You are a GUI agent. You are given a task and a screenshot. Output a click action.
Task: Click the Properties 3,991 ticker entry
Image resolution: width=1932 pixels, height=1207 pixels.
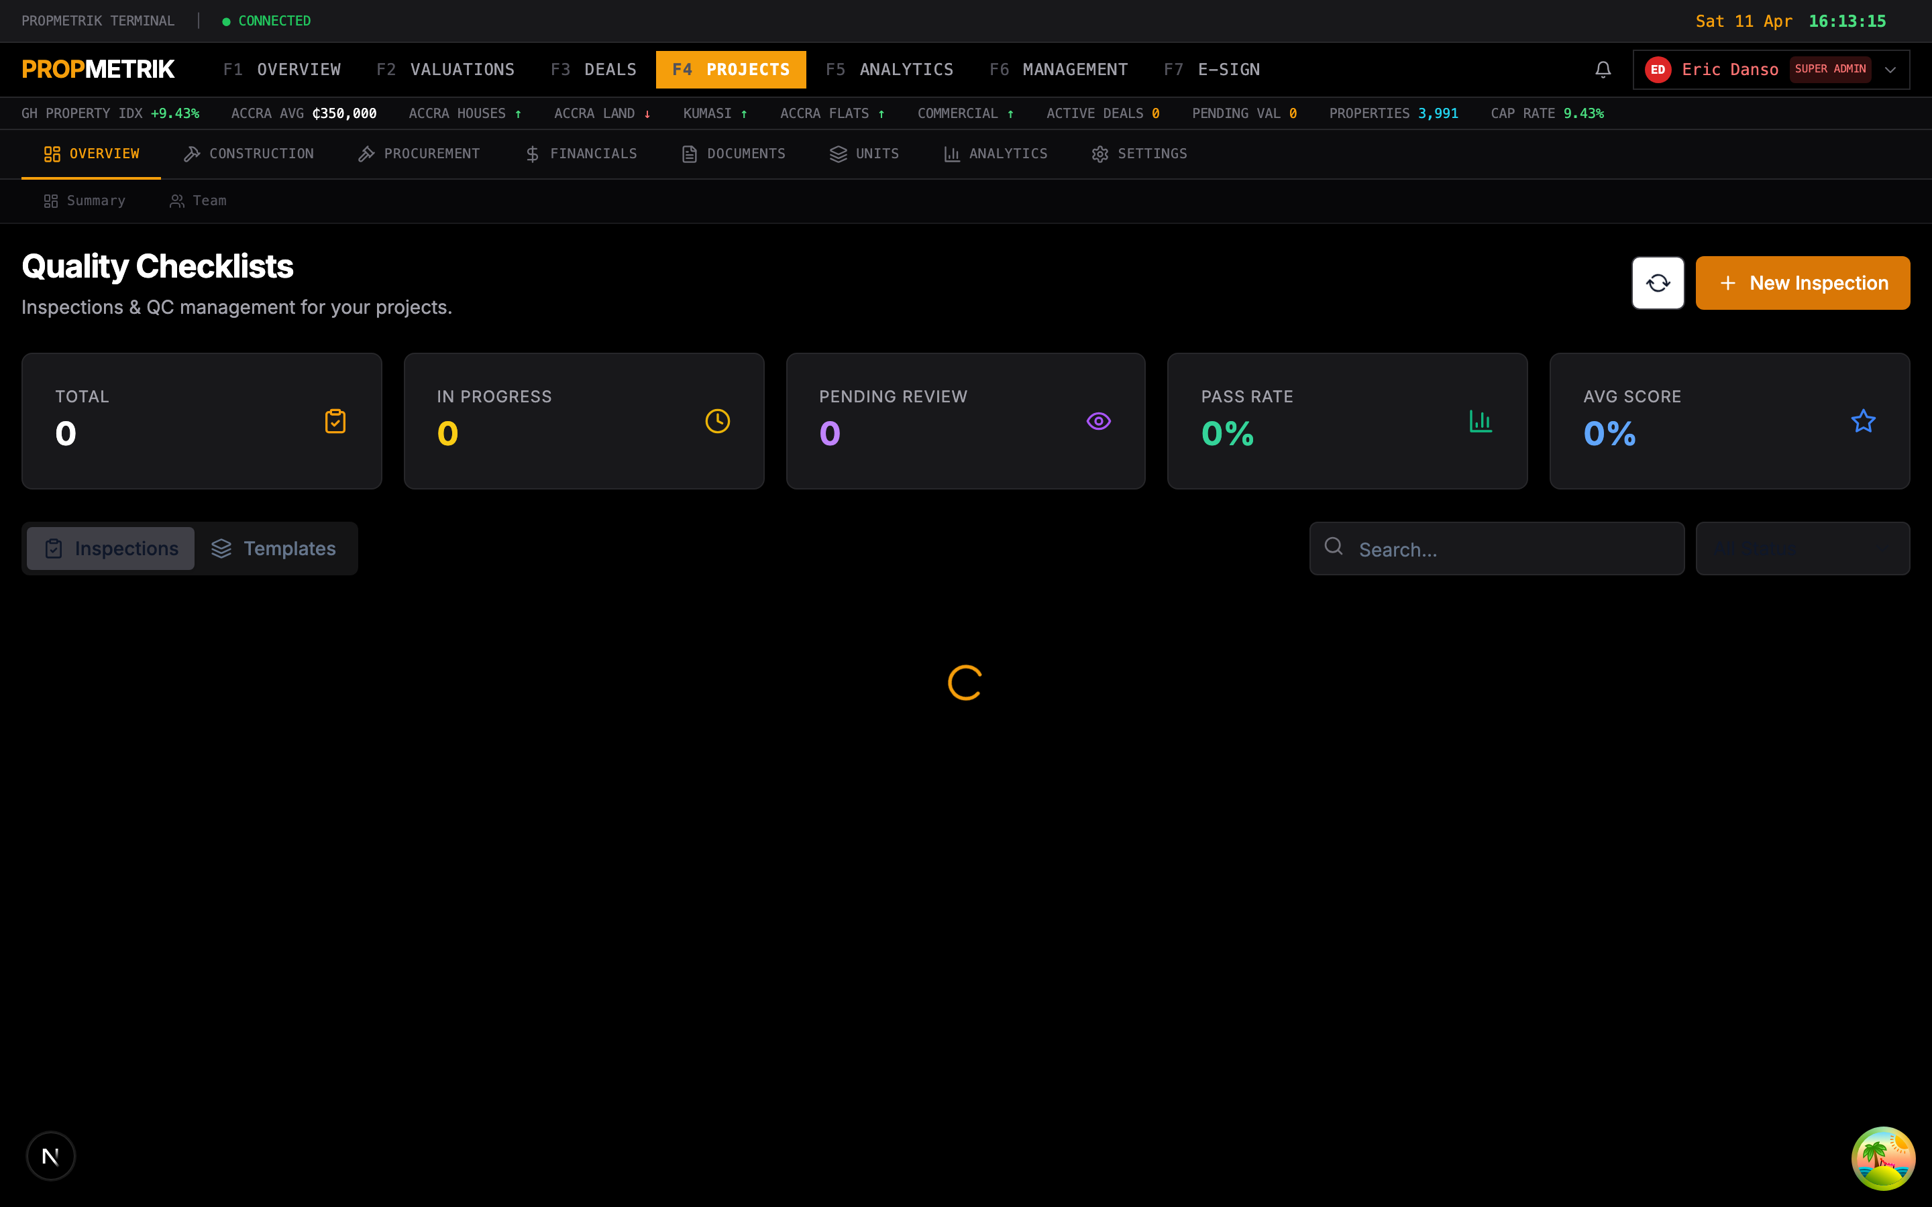point(1393,113)
